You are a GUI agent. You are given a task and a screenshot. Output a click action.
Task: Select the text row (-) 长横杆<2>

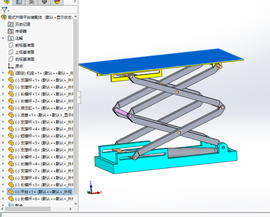[44, 101]
